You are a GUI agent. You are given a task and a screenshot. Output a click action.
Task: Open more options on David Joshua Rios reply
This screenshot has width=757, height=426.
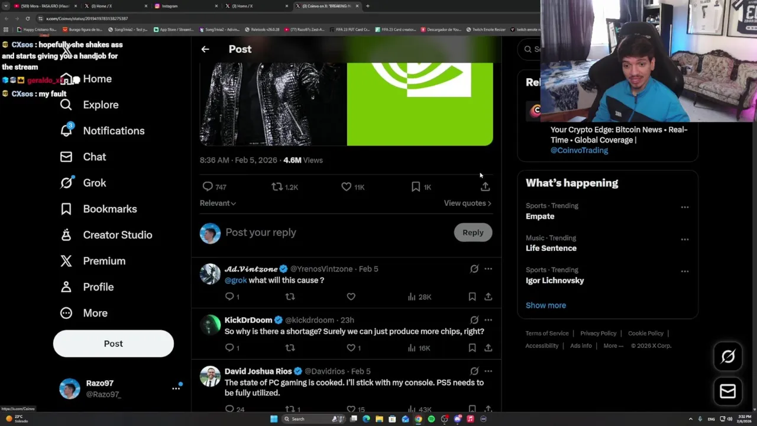(x=488, y=371)
